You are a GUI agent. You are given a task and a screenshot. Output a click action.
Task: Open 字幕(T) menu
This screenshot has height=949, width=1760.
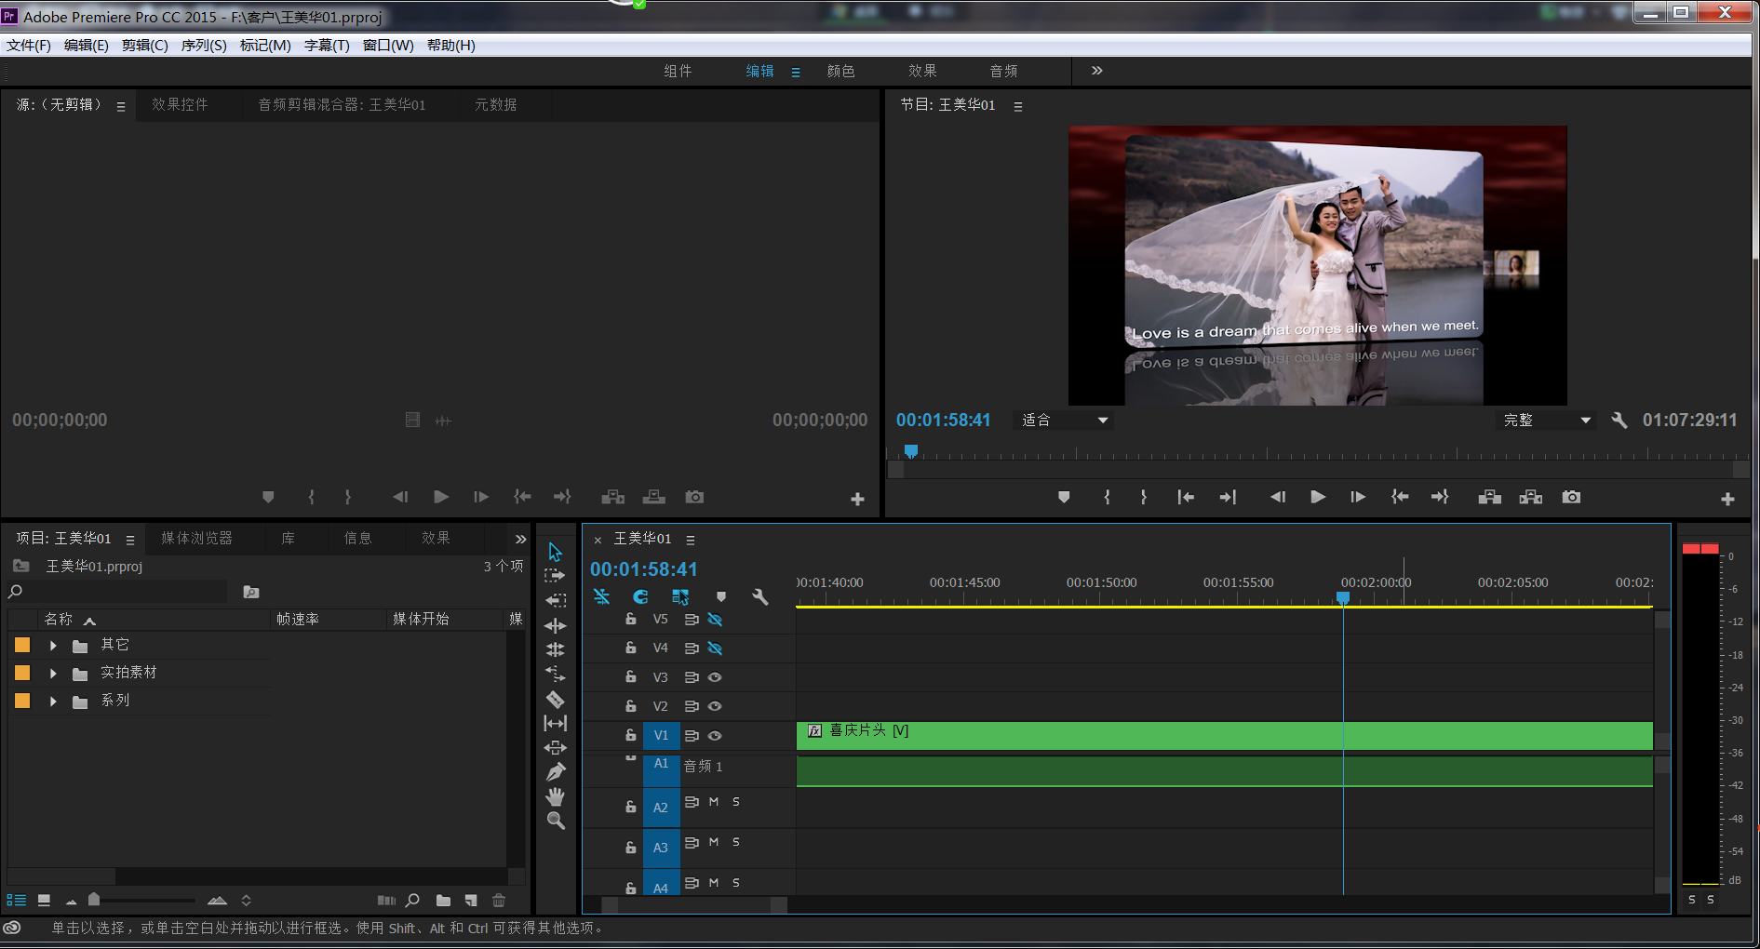[x=327, y=45]
